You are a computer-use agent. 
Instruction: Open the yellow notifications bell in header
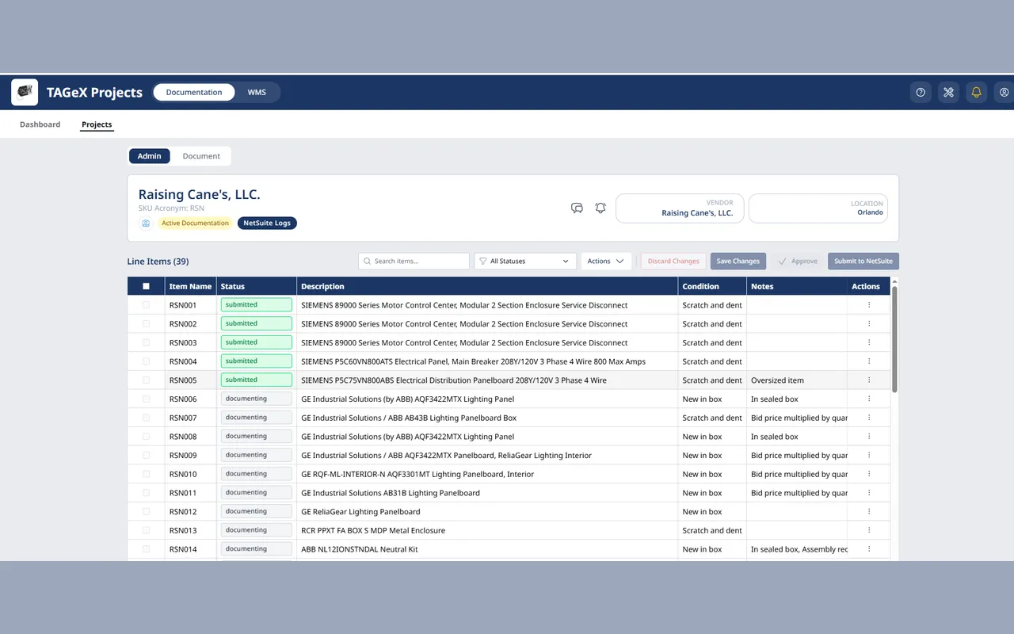(976, 92)
